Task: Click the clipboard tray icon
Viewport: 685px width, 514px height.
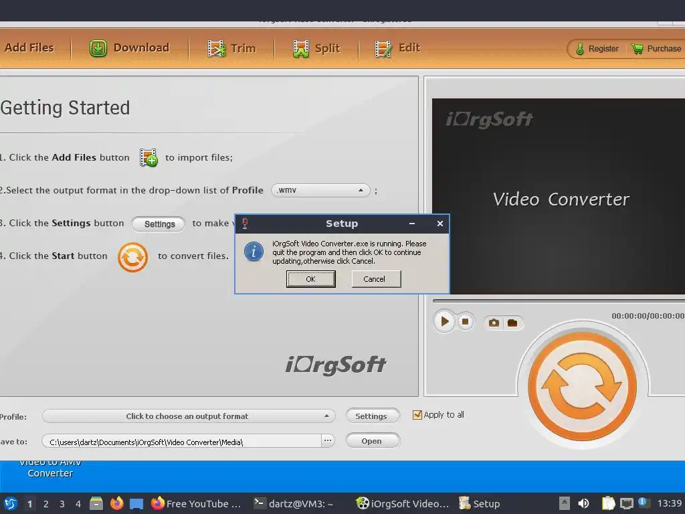Action: (x=607, y=503)
